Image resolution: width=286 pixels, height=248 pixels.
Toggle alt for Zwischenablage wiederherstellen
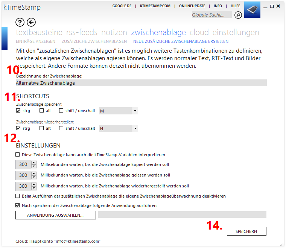(42, 128)
